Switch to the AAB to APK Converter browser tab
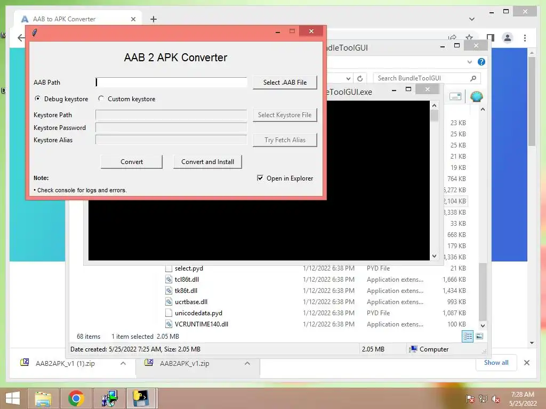546x409 pixels. 78,19
